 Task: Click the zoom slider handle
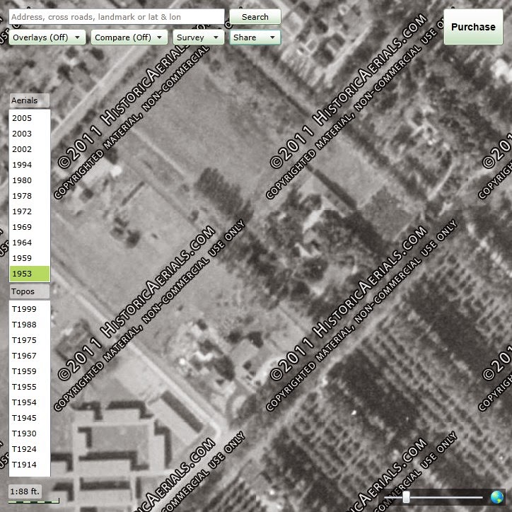(406, 497)
